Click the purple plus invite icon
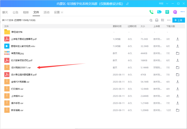187x129 pixels. click(175, 12)
